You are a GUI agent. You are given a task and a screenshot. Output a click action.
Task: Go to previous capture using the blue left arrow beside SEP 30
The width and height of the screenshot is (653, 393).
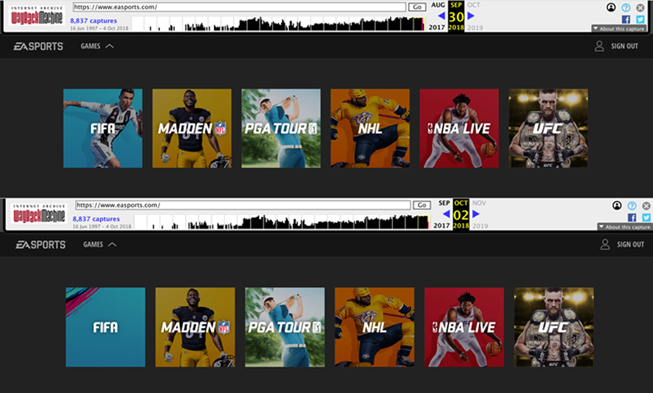tap(441, 15)
